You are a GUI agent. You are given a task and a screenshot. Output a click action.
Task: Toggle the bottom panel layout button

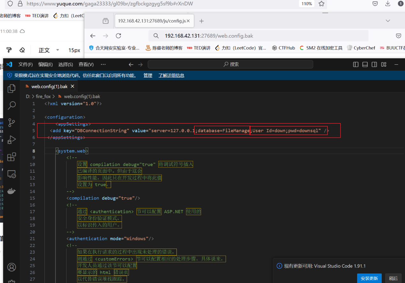(365, 64)
